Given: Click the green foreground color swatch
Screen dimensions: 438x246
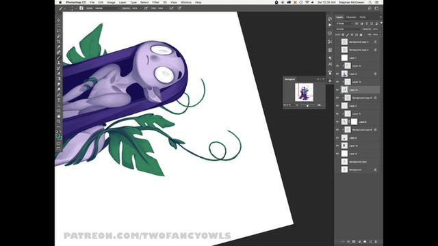Looking at the screenshot, I should coord(57,136).
